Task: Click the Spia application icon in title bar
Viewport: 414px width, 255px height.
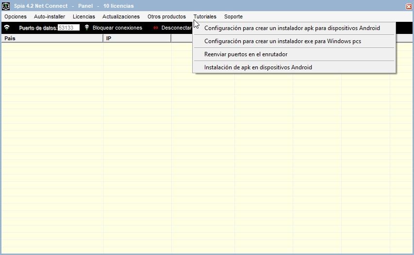Action: (x=6, y=6)
